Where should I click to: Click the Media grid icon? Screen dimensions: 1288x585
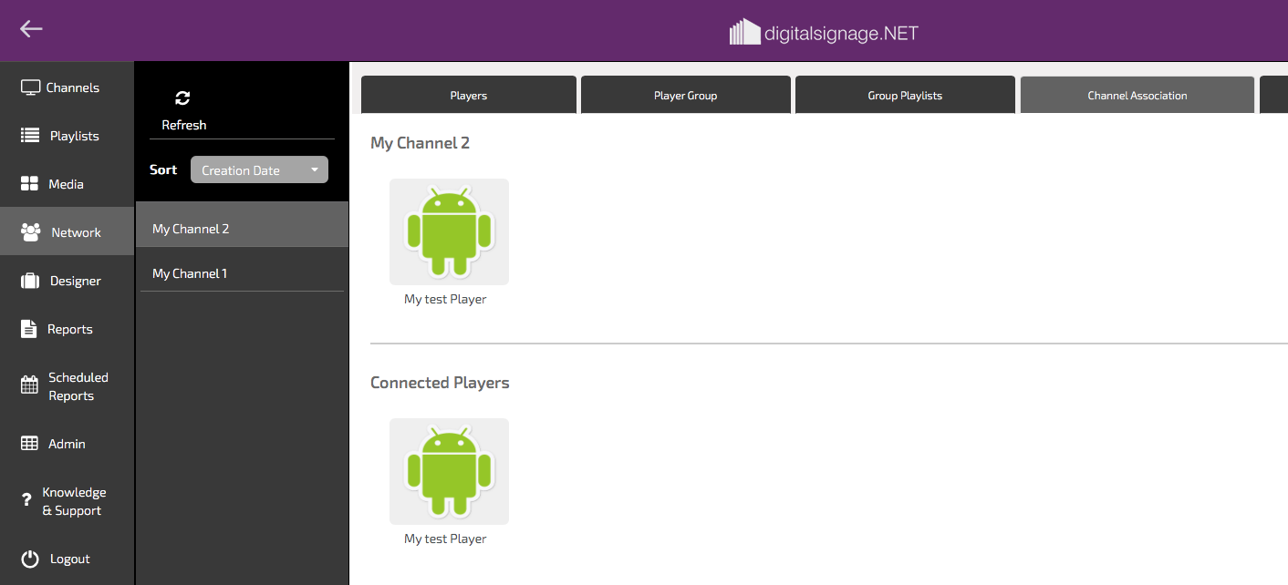[30, 184]
